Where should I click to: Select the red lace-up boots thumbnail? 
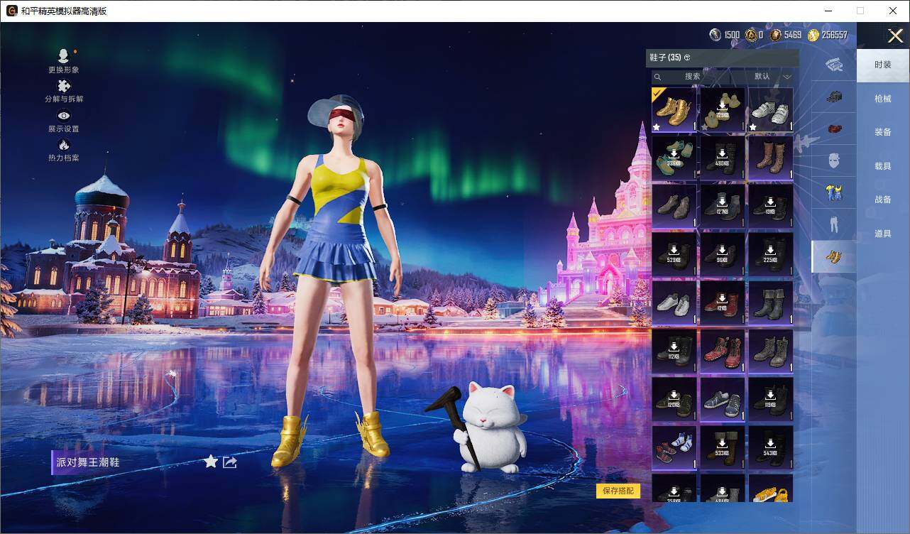point(723,352)
